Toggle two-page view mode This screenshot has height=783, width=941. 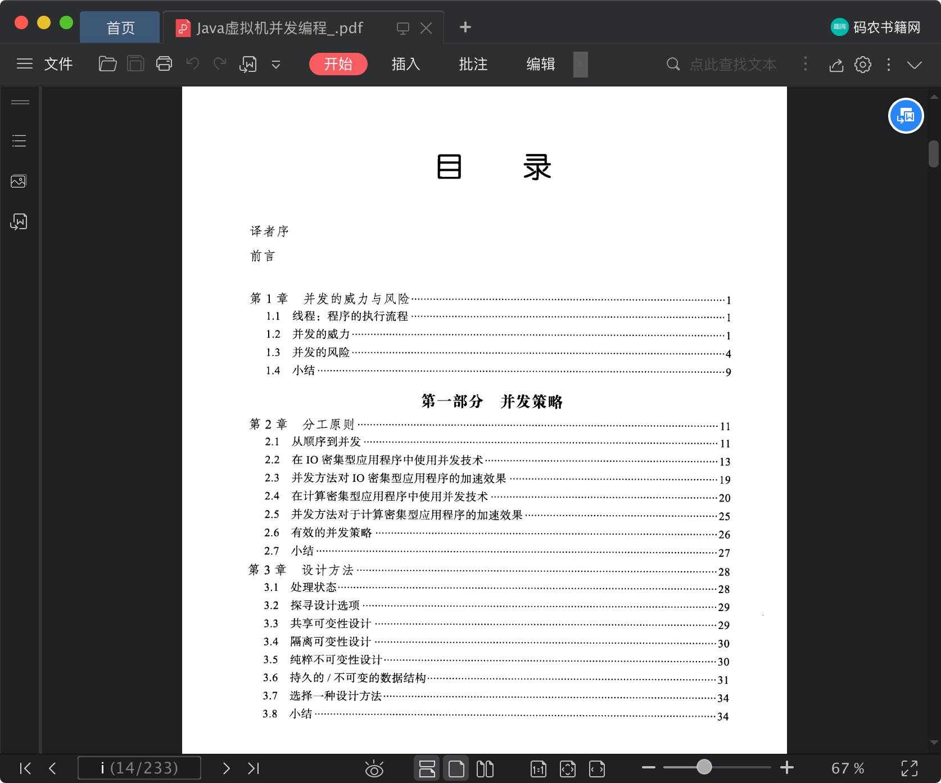coord(485,768)
